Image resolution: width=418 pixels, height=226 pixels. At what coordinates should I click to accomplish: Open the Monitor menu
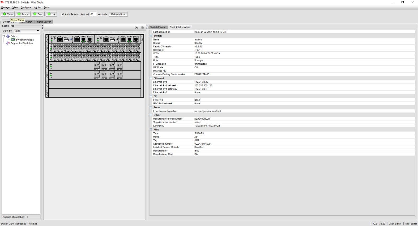coord(37,7)
